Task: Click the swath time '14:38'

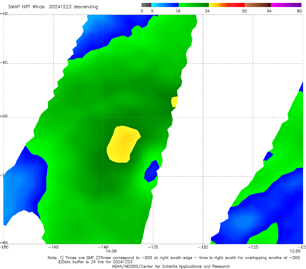Action: 111,251
